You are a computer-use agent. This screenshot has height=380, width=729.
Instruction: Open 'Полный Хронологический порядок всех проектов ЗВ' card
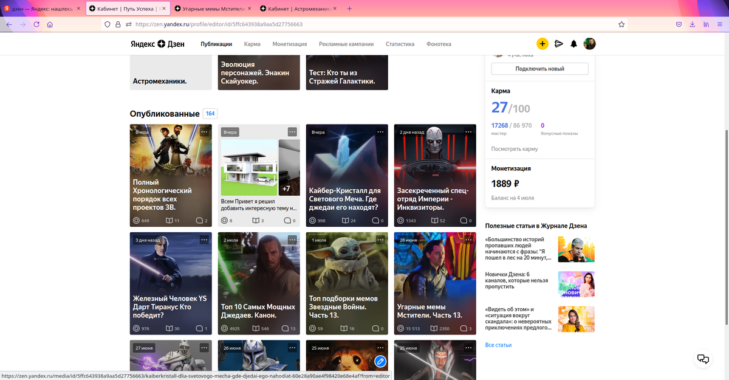coord(171,175)
